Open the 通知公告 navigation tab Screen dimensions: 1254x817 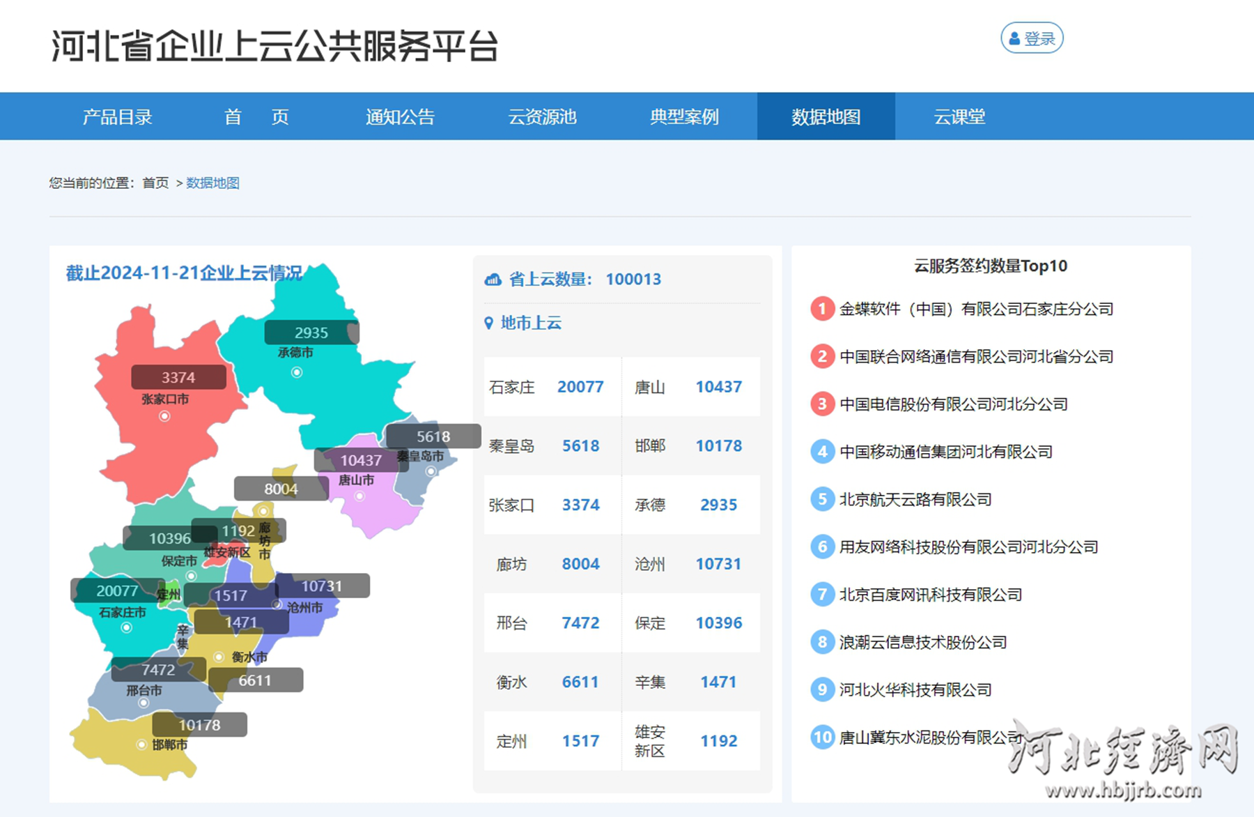click(400, 116)
